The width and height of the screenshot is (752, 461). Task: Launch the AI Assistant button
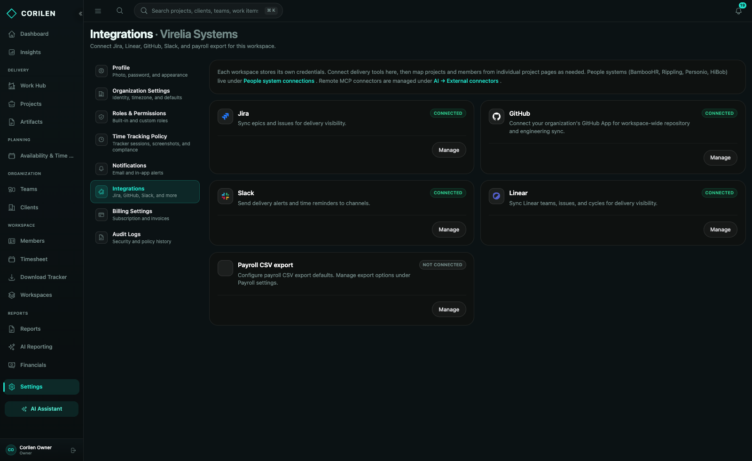click(x=41, y=409)
